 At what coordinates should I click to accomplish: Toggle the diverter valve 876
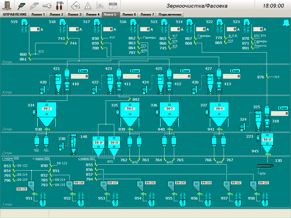(267, 77)
